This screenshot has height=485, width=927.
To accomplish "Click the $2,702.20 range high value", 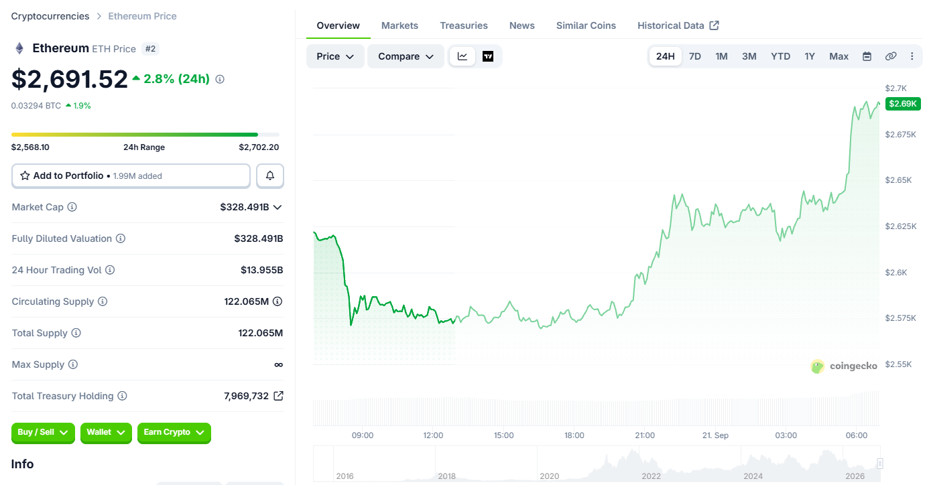I will point(259,147).
